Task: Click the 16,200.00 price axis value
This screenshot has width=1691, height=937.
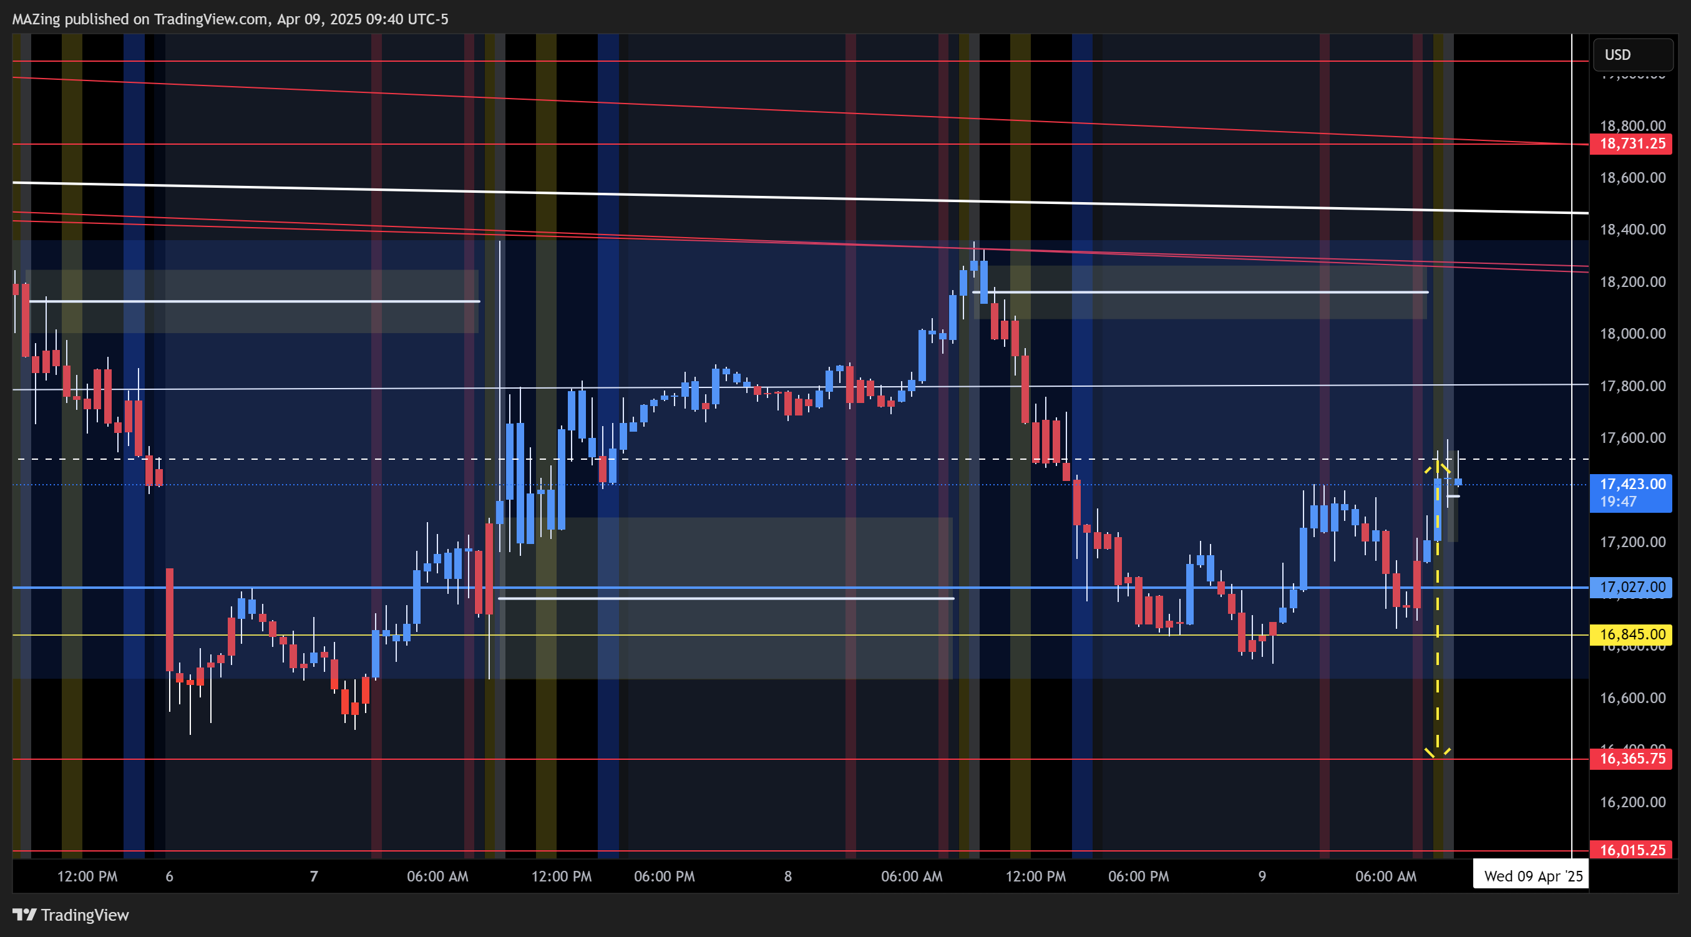Action: tap(1632, 802)
